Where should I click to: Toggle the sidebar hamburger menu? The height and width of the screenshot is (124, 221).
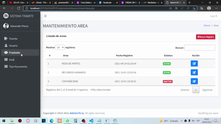click(45, 16)
